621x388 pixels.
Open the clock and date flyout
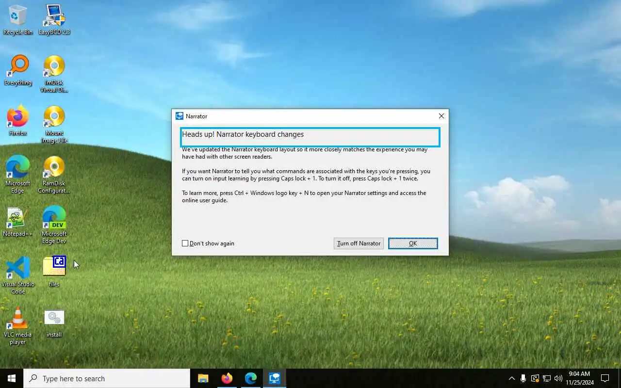[579, 378]
